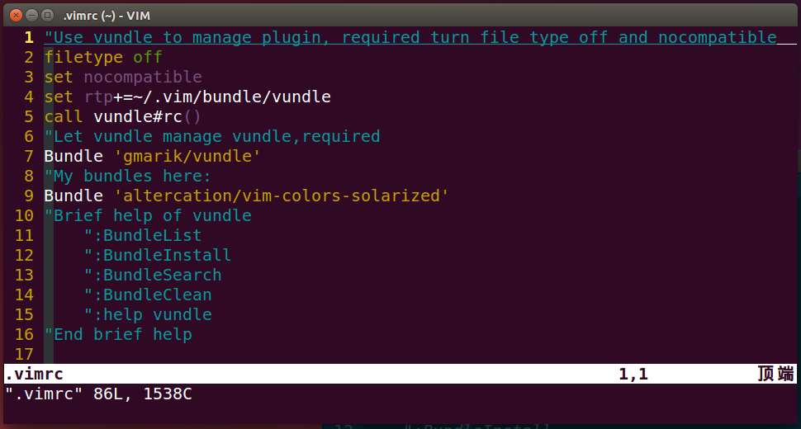Image resolution: width=801 pixels, height=429 pixels.
Task: Click the ':BundleInstall' comment line
Action: point(158,256)
